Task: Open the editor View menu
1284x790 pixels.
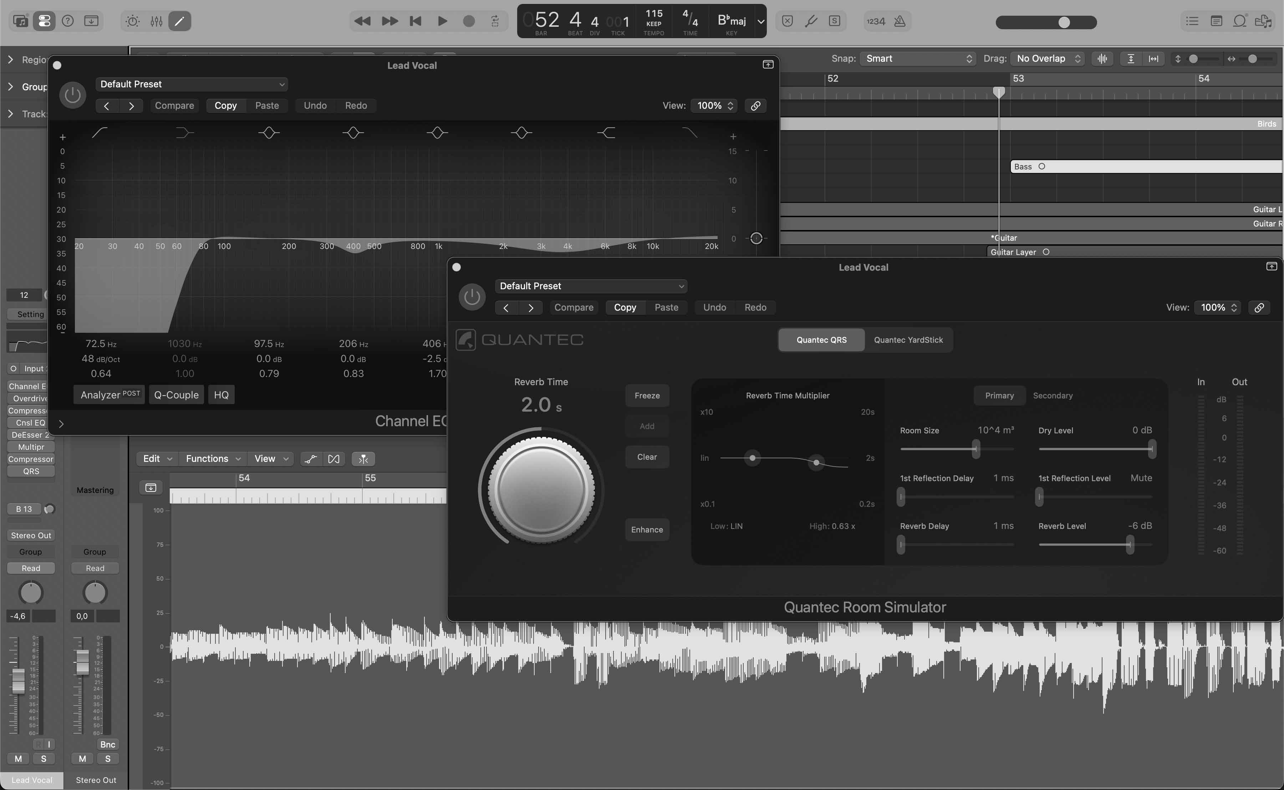Action: point(271,459)
